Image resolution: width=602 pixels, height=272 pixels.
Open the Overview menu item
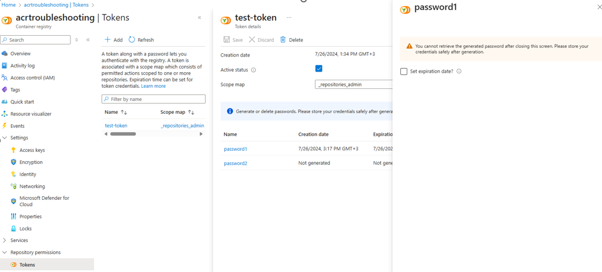(x=20, y=54)
